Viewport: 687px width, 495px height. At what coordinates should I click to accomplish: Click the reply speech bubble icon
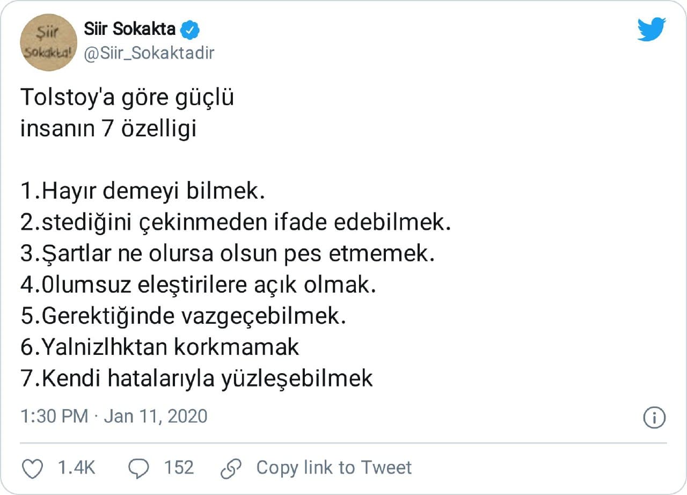click(x=139, y=468)
